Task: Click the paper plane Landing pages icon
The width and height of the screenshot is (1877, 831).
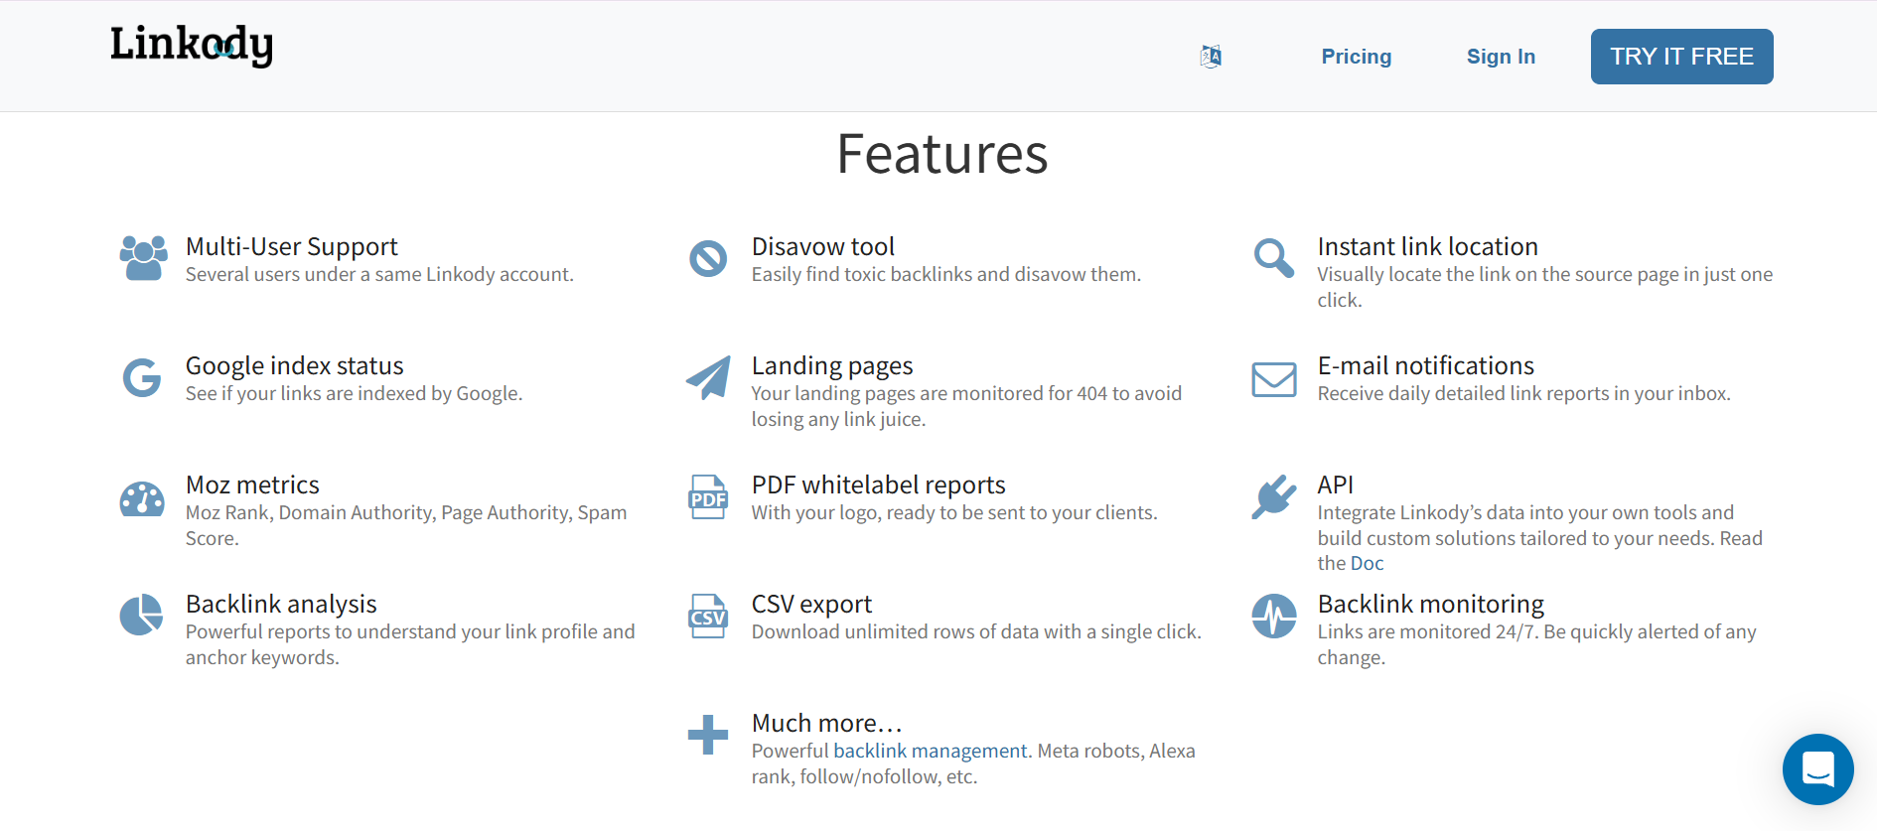Action: 708,378
